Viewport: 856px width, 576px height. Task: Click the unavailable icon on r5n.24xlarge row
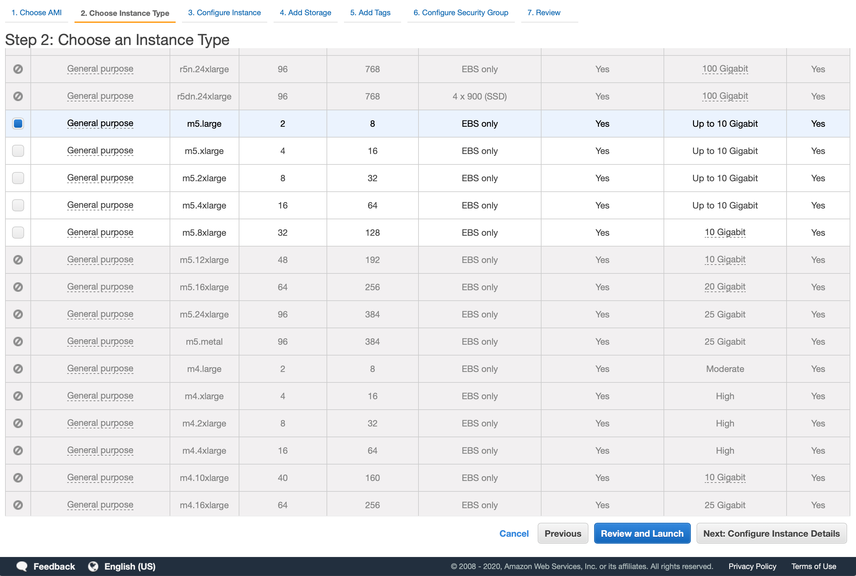[x=18, y=69]
